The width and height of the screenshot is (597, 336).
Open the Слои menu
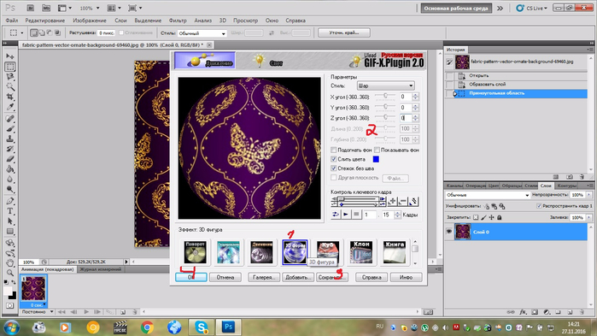tap(120, 21)
